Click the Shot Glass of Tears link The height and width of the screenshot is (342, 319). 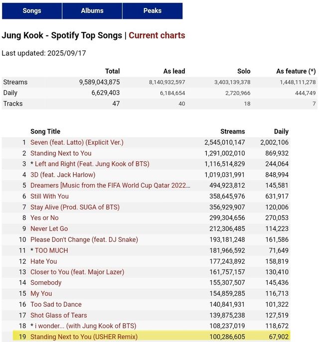[x=58, y=315]
